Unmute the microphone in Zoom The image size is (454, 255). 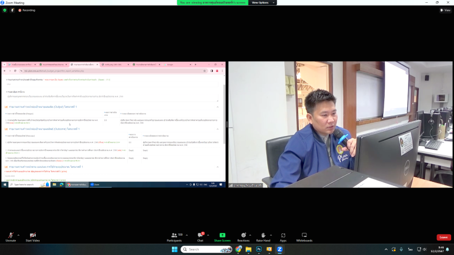tap(11, 236)
